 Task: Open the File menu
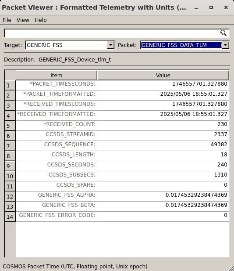pyautogui.click(x=7, y=20)
